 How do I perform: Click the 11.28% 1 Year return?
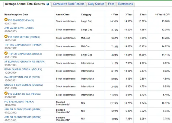[114, 95]
